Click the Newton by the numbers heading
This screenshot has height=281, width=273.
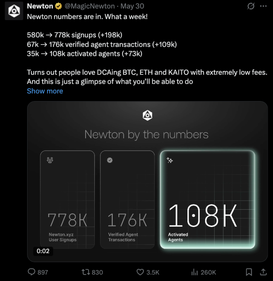pos(146,134)
